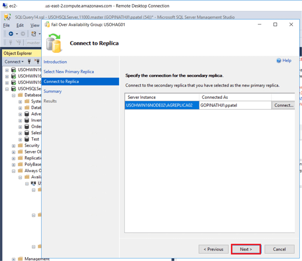Viewport: 302px width, 261px height.
Task: Select the USOHWIN16NODE02\AGREPLICA02 server instance cell
Action: pyautogui.click(x=162, y=105)
